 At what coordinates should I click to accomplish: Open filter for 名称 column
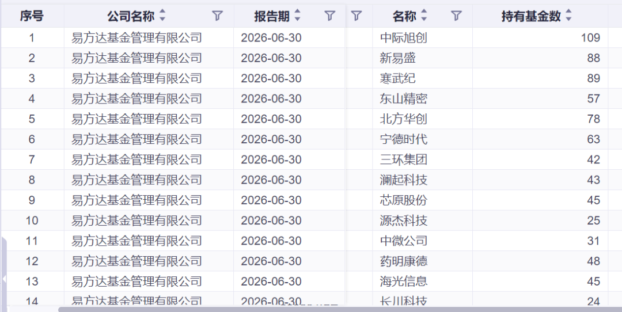(457, 16)
